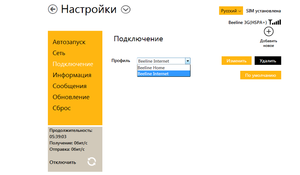Screen dimensions: 300x175
Task: Click Отключить to disconnect
Action: click(x=63, y=162)
